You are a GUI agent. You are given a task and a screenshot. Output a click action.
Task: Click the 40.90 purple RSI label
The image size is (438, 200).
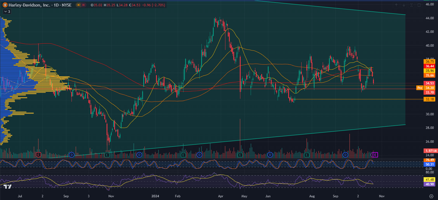[x=430, y=184]
